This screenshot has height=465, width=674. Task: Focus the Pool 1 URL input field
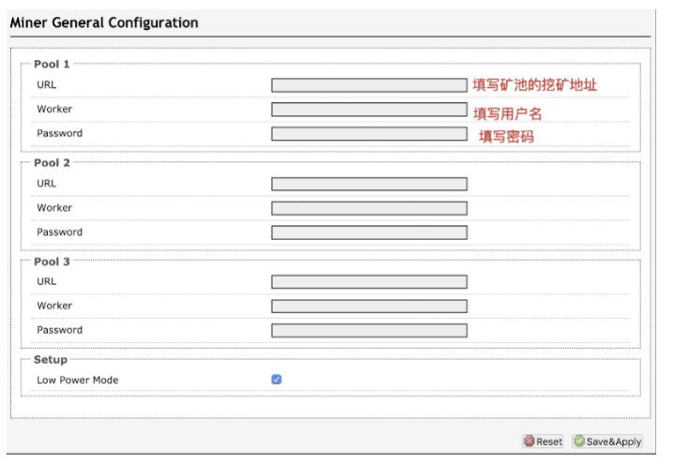click(369, 85)
